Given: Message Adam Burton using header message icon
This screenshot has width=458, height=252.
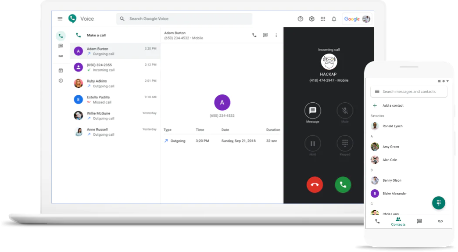Looking at the screenshot, I should pyautogui.click(x=265, y=35).
